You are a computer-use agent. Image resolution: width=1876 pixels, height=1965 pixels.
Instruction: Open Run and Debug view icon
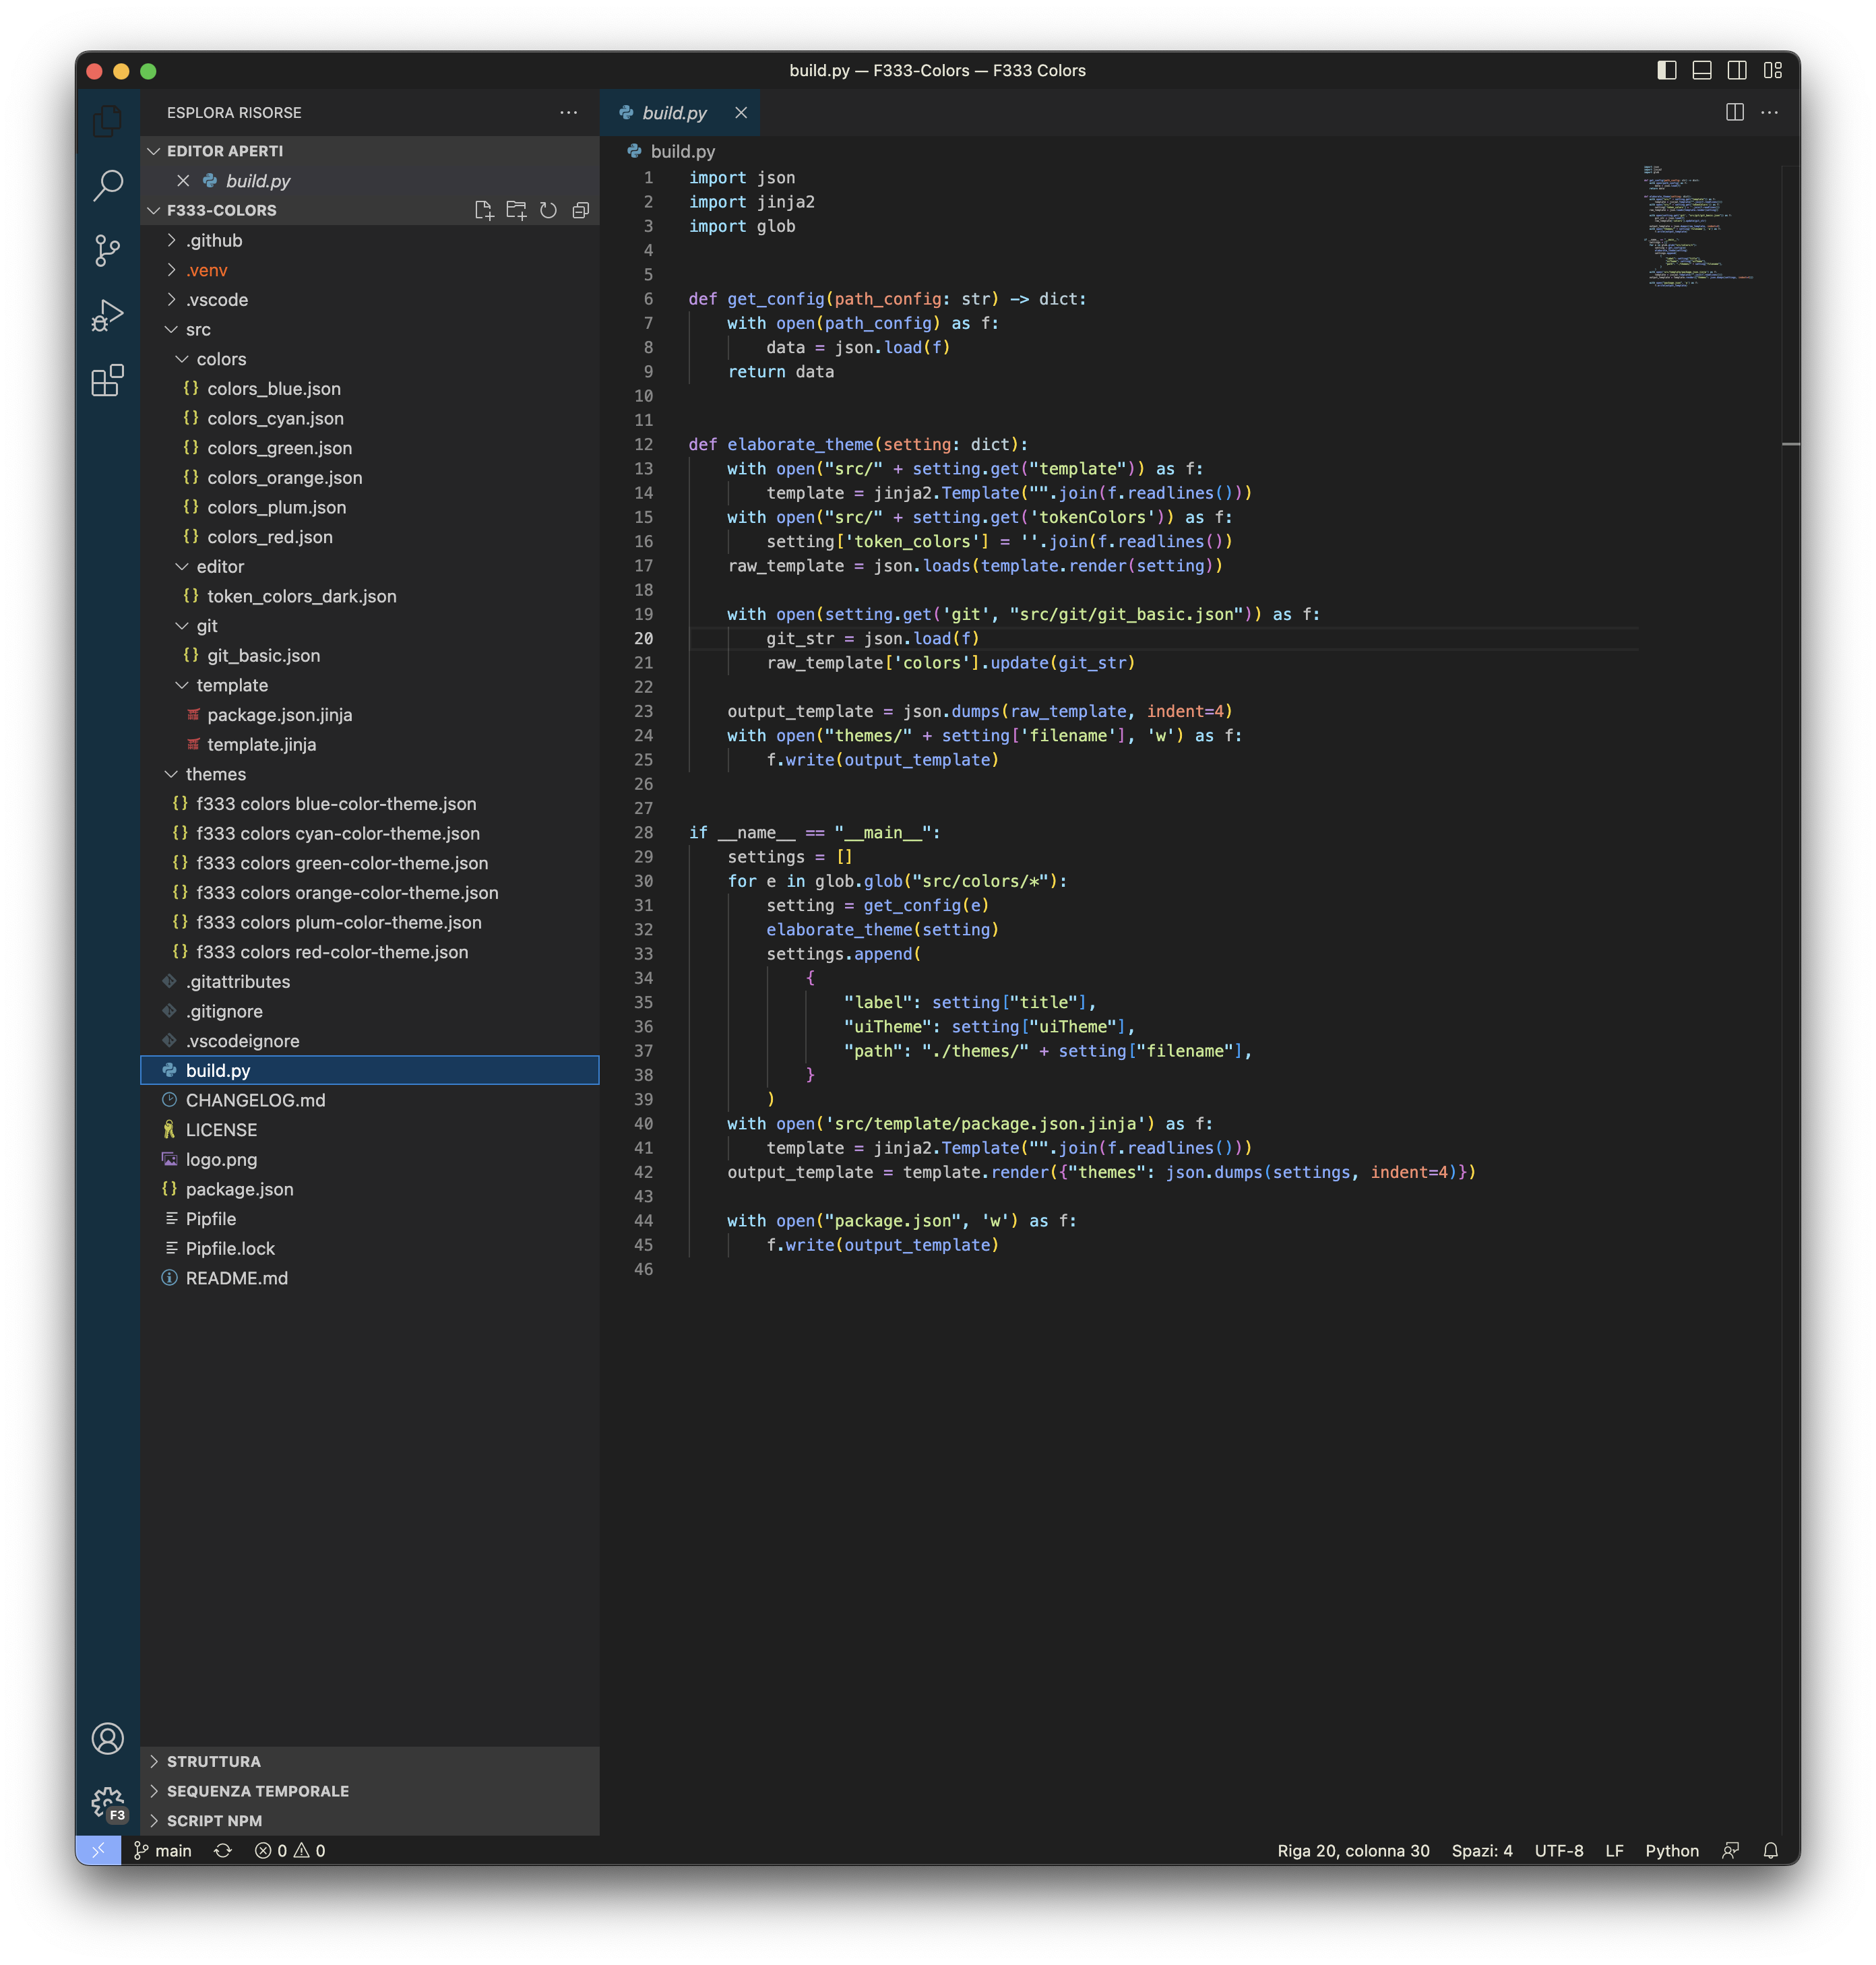[x=107, y=315]
